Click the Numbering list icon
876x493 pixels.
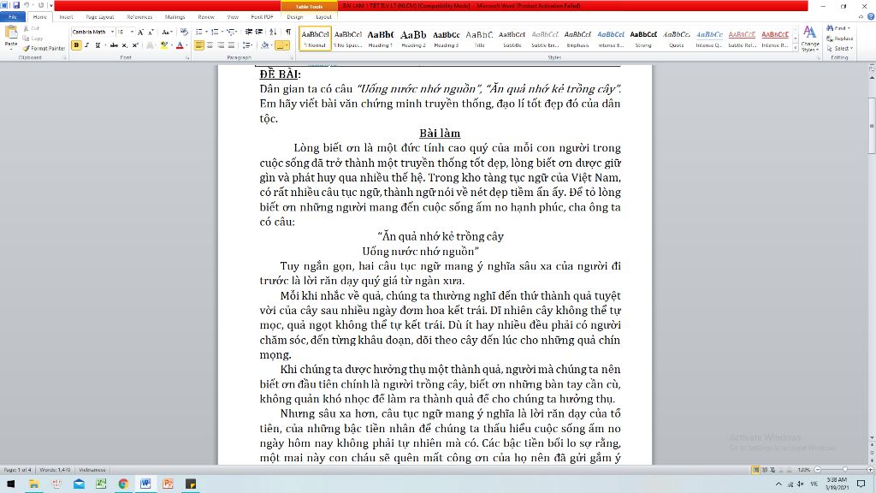[215, 33]
